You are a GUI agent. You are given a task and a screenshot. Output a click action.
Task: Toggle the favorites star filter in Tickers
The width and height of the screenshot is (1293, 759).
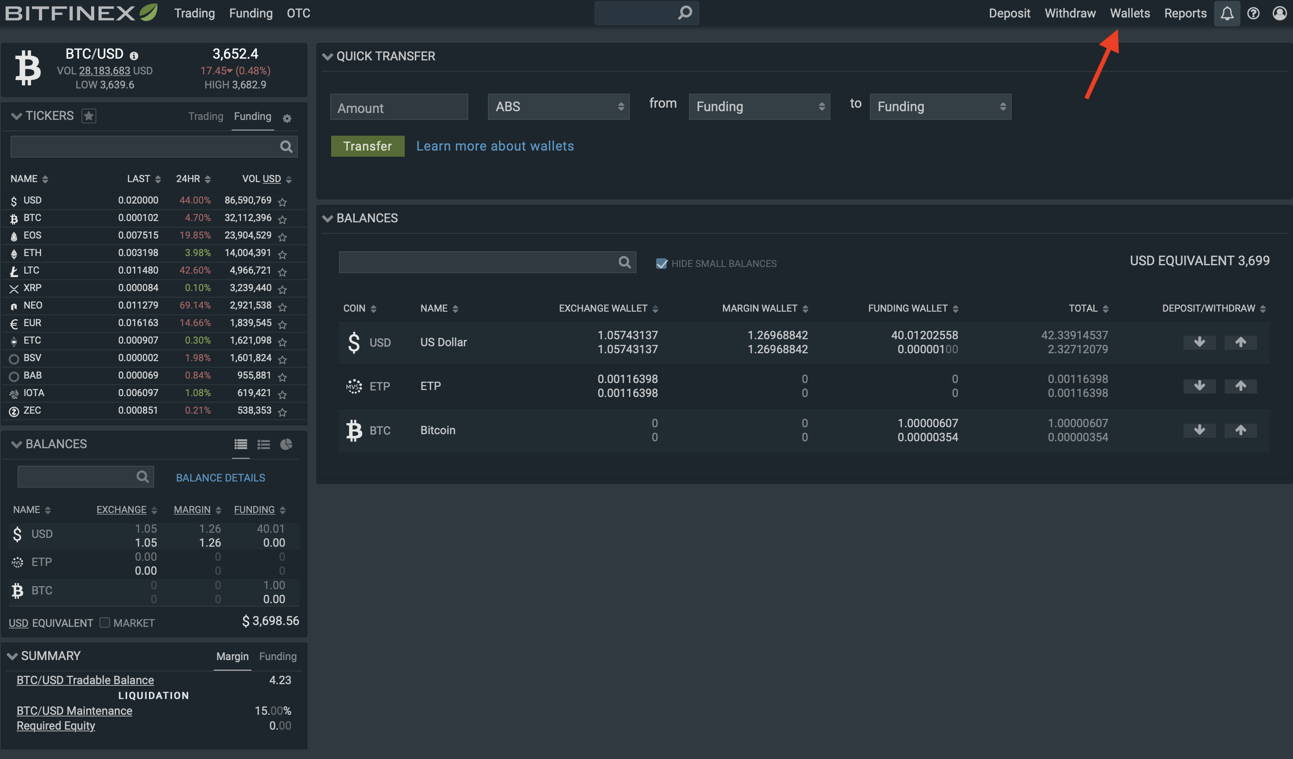pos(89,116)
